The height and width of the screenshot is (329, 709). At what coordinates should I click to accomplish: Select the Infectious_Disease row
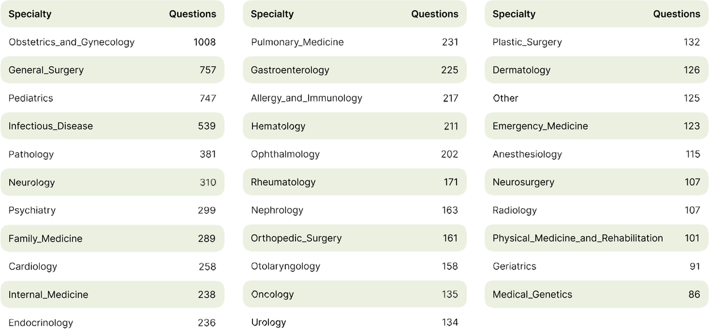(112, 126)
